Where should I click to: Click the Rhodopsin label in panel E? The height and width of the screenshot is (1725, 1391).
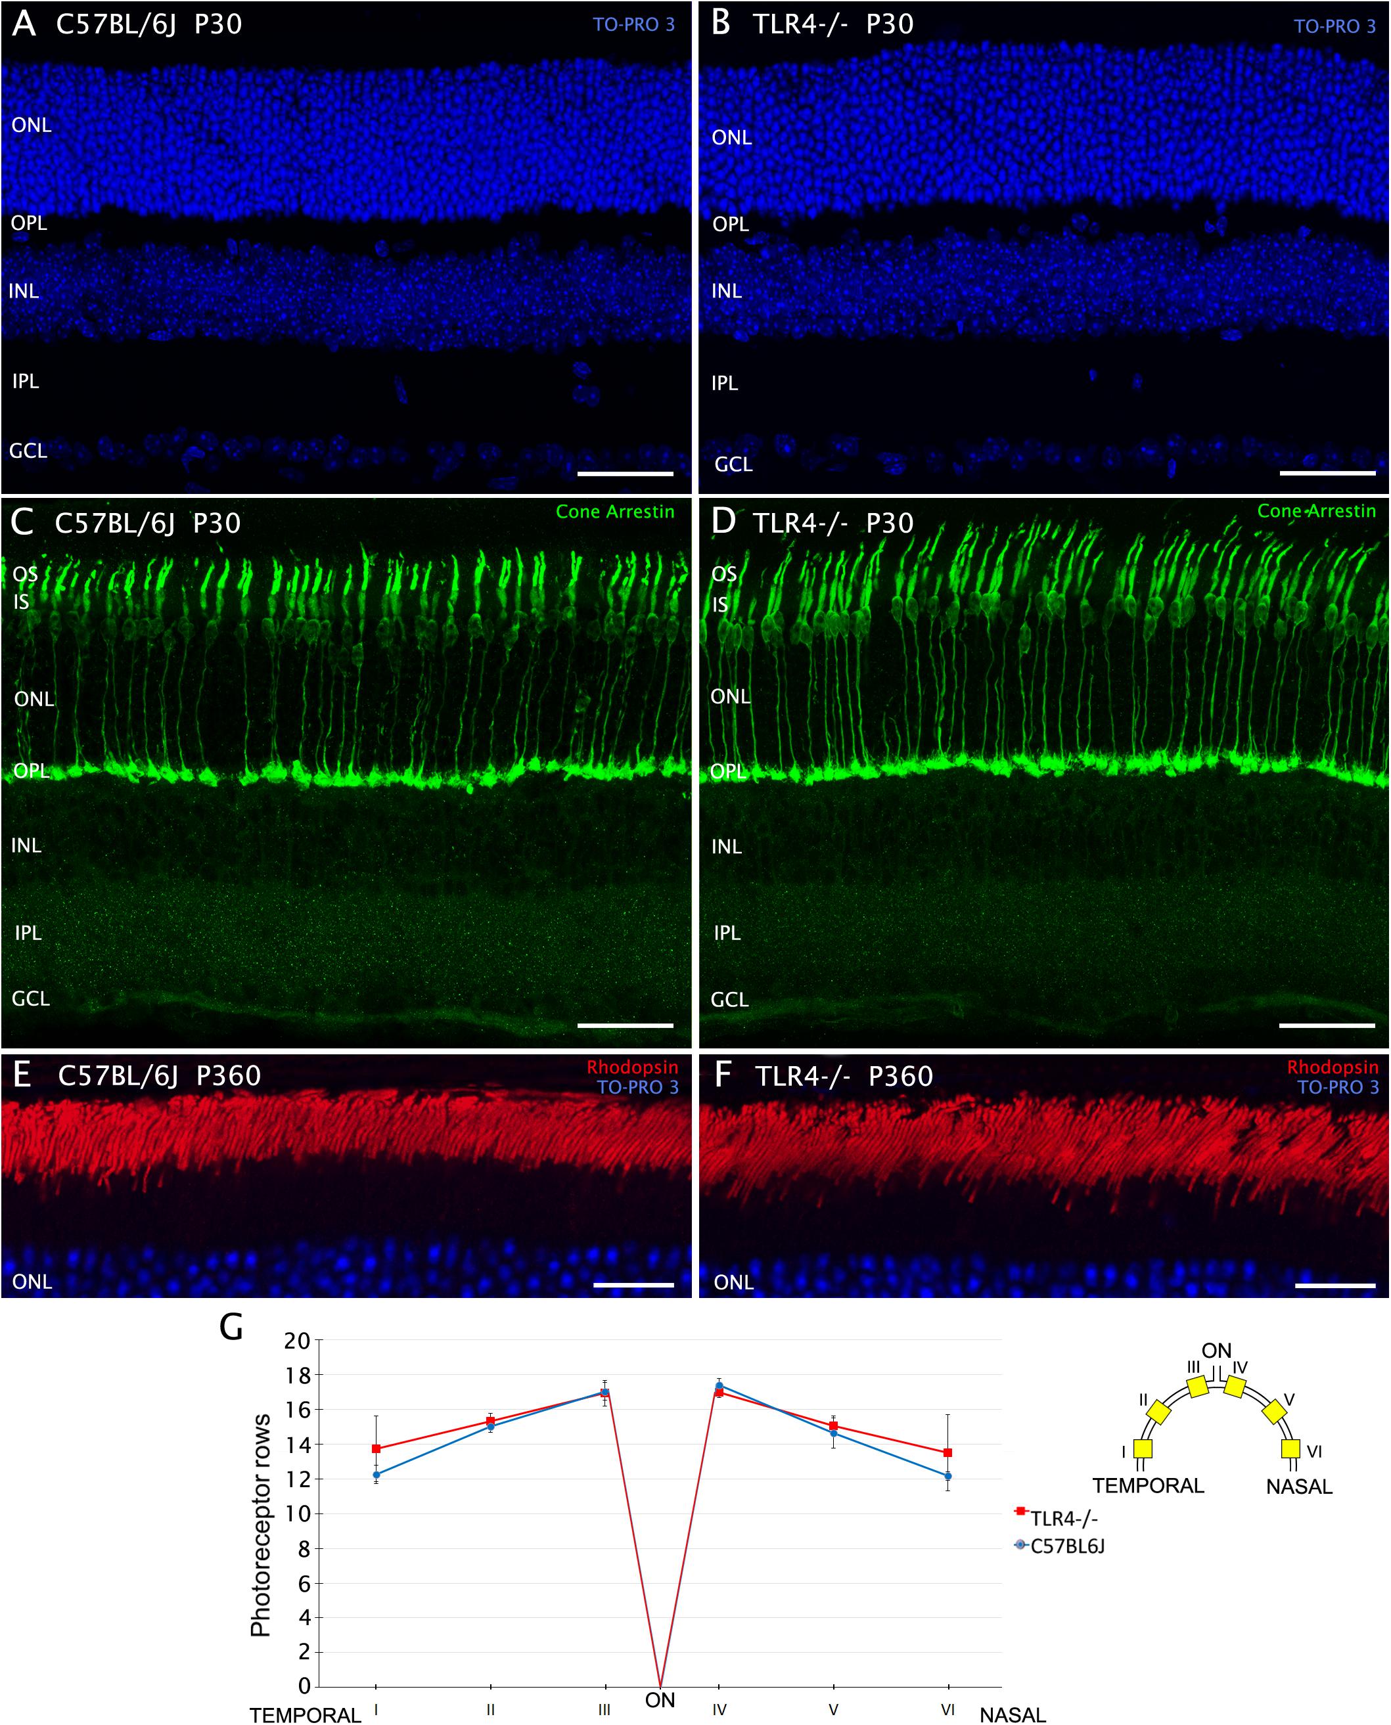632,1067
